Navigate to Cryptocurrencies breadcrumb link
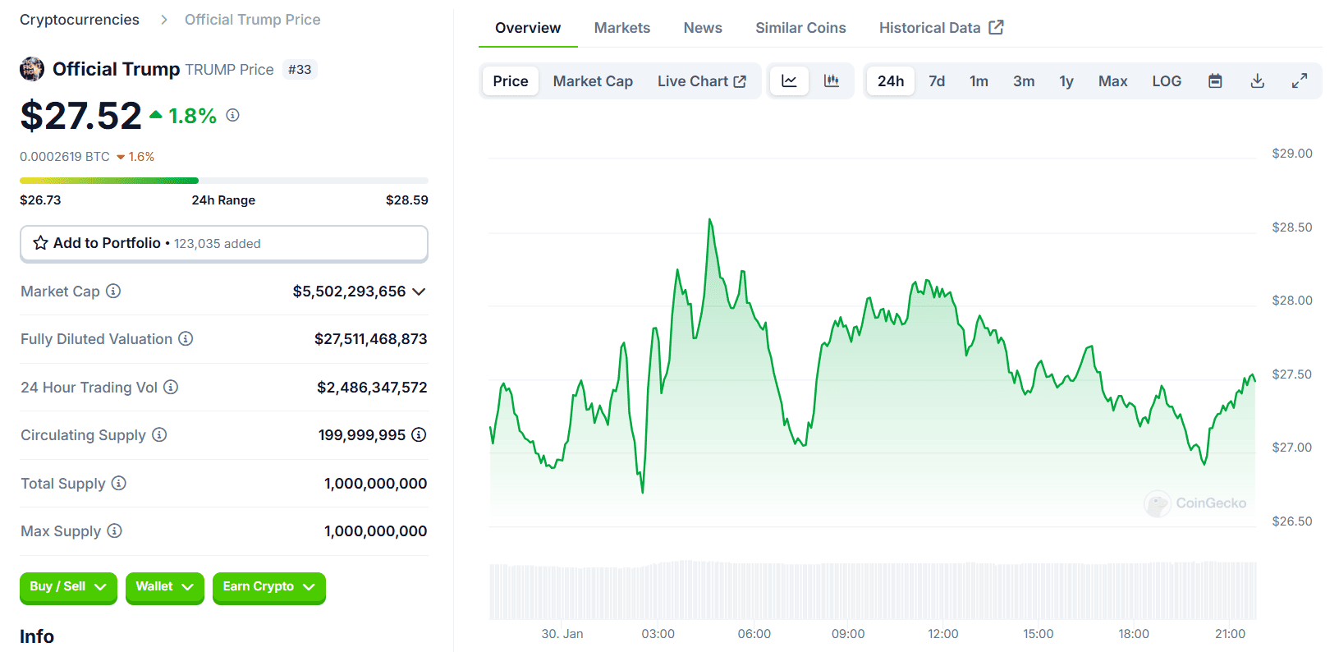 tap(80, 20)
